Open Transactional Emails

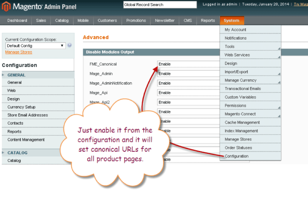(250, 89)
